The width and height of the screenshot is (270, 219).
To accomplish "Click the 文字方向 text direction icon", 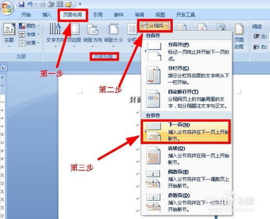I will [x=55, y=29].
